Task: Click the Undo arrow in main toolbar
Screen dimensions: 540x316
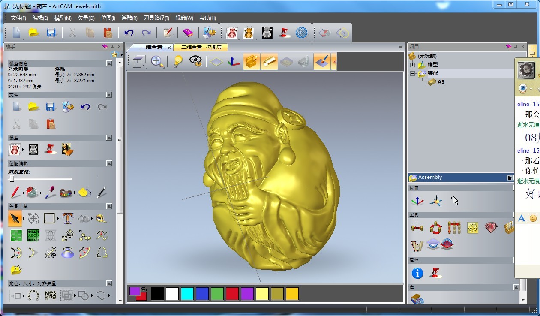Action: (x=129, y=33)
